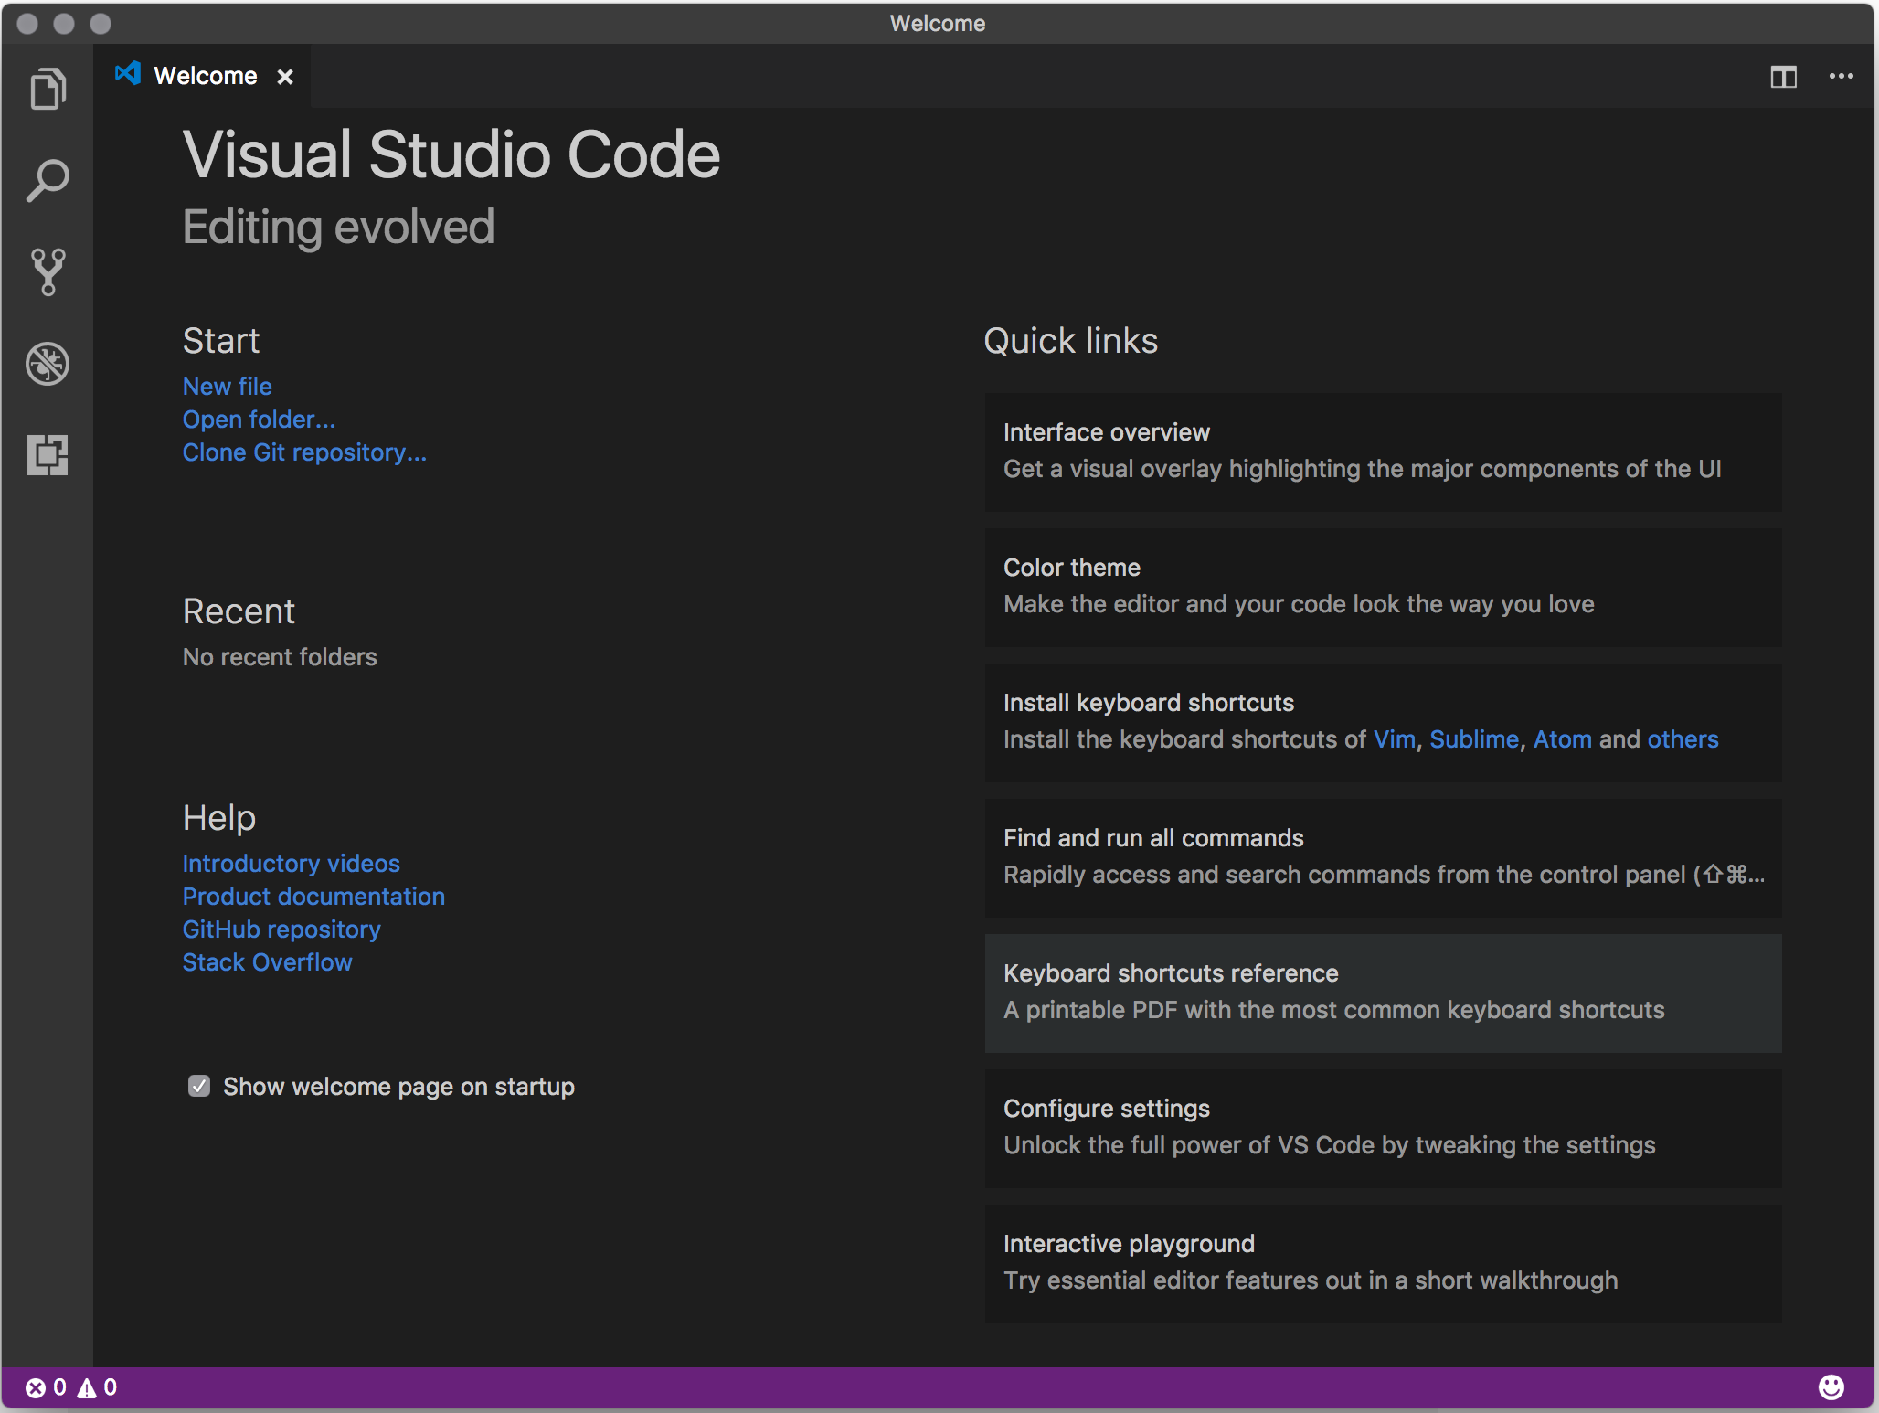This screenshot has width=1879, height=1413.
Task: Open feedback via the smiley status bar icon
Action: point(1832,1387)
